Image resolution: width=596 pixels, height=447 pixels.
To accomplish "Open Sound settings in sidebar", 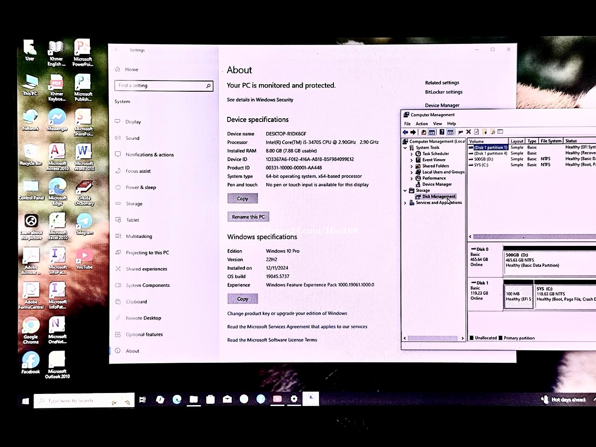I will click(132, 138).
